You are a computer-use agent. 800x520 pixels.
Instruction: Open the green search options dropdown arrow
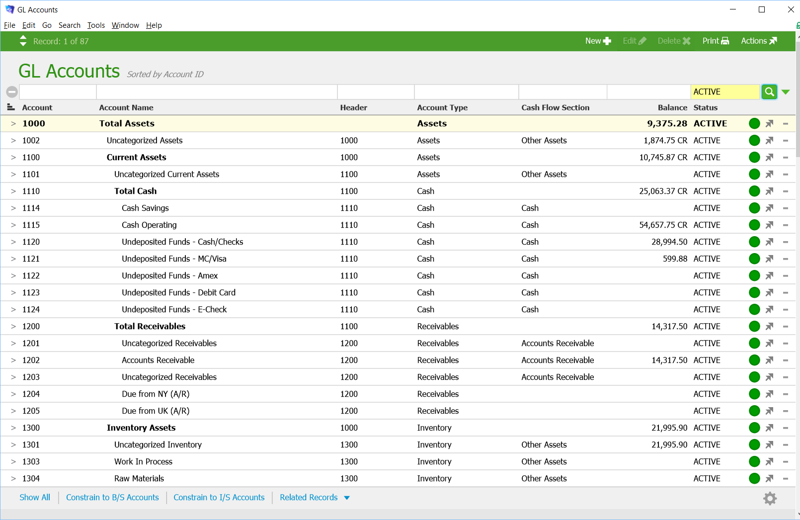point(786,92)
